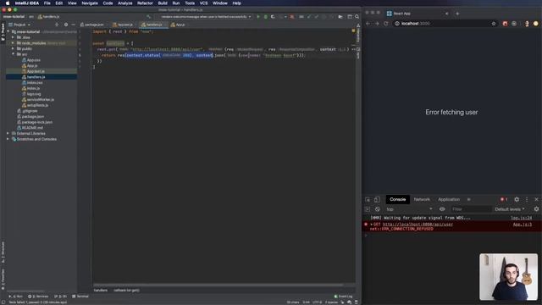The width and height of the screenshot is (542, 305).
Task: Select App.test.js in project tree
Action: click(x=36, y=71)
